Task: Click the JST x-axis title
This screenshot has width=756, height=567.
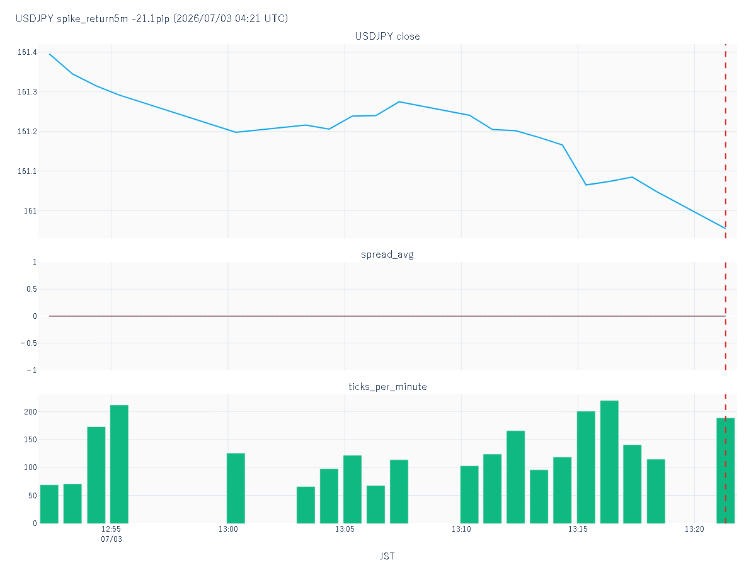Action: (387, 556)
